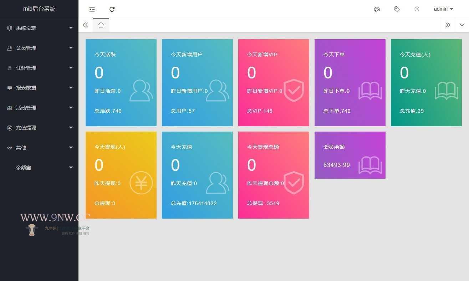Toggle the sidebar collapse icon
Image resolution: width=469 pixels, height=281 pixels.
92,9
